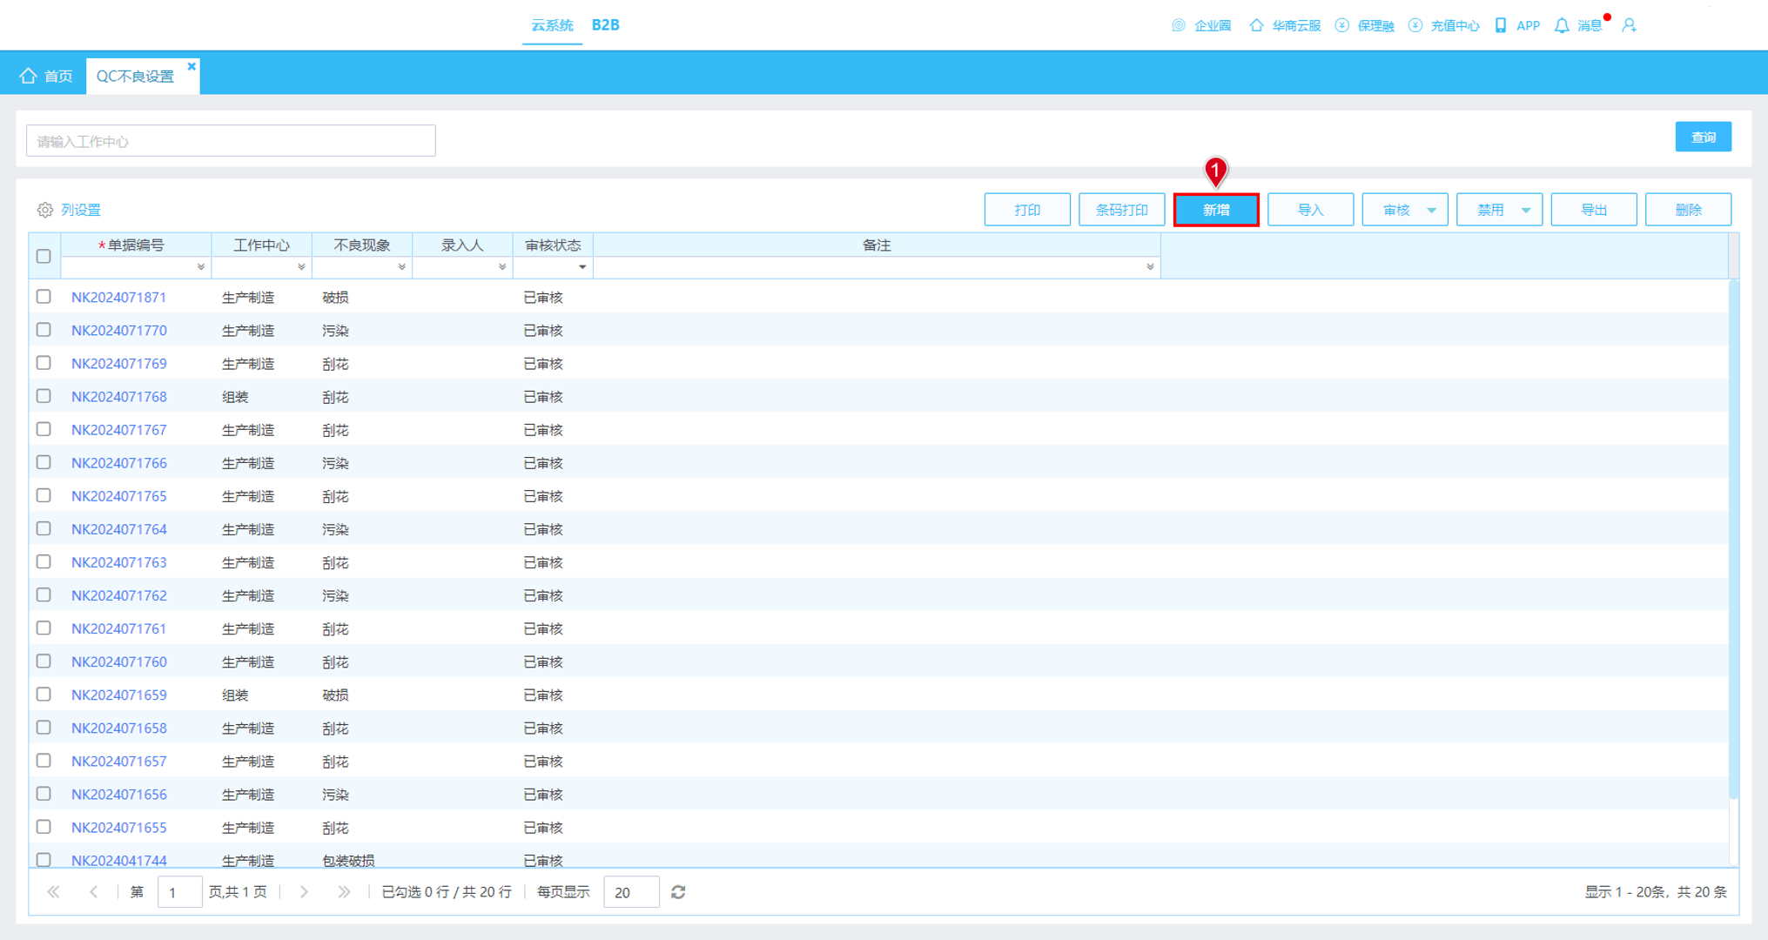Click the 条码打印 button
The image size is (1768, 940).
[1121, 210]
